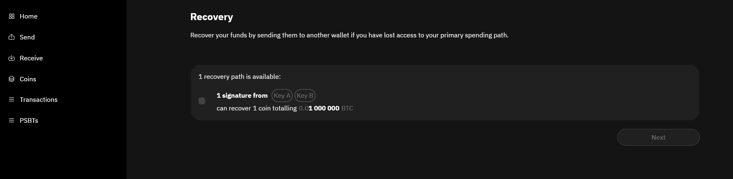Viewport: 733px width, 179px height.
Task: Open the Coins menu label
Action: pos(28,79)
